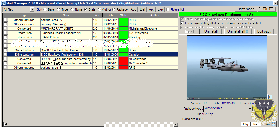Choose the Package sort radio button
Viewport: 279px width, 127px height.
tap(114, 9)
